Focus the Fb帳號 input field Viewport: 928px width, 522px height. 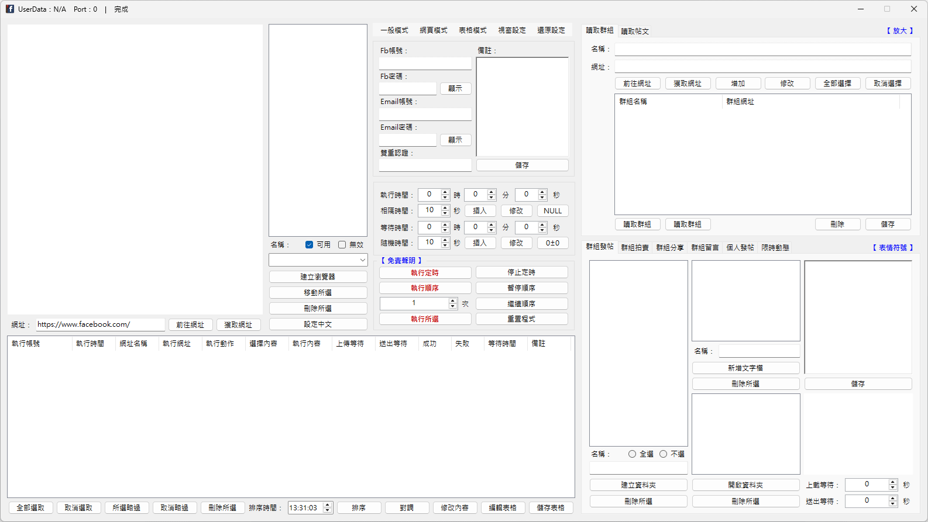point(425,63)
